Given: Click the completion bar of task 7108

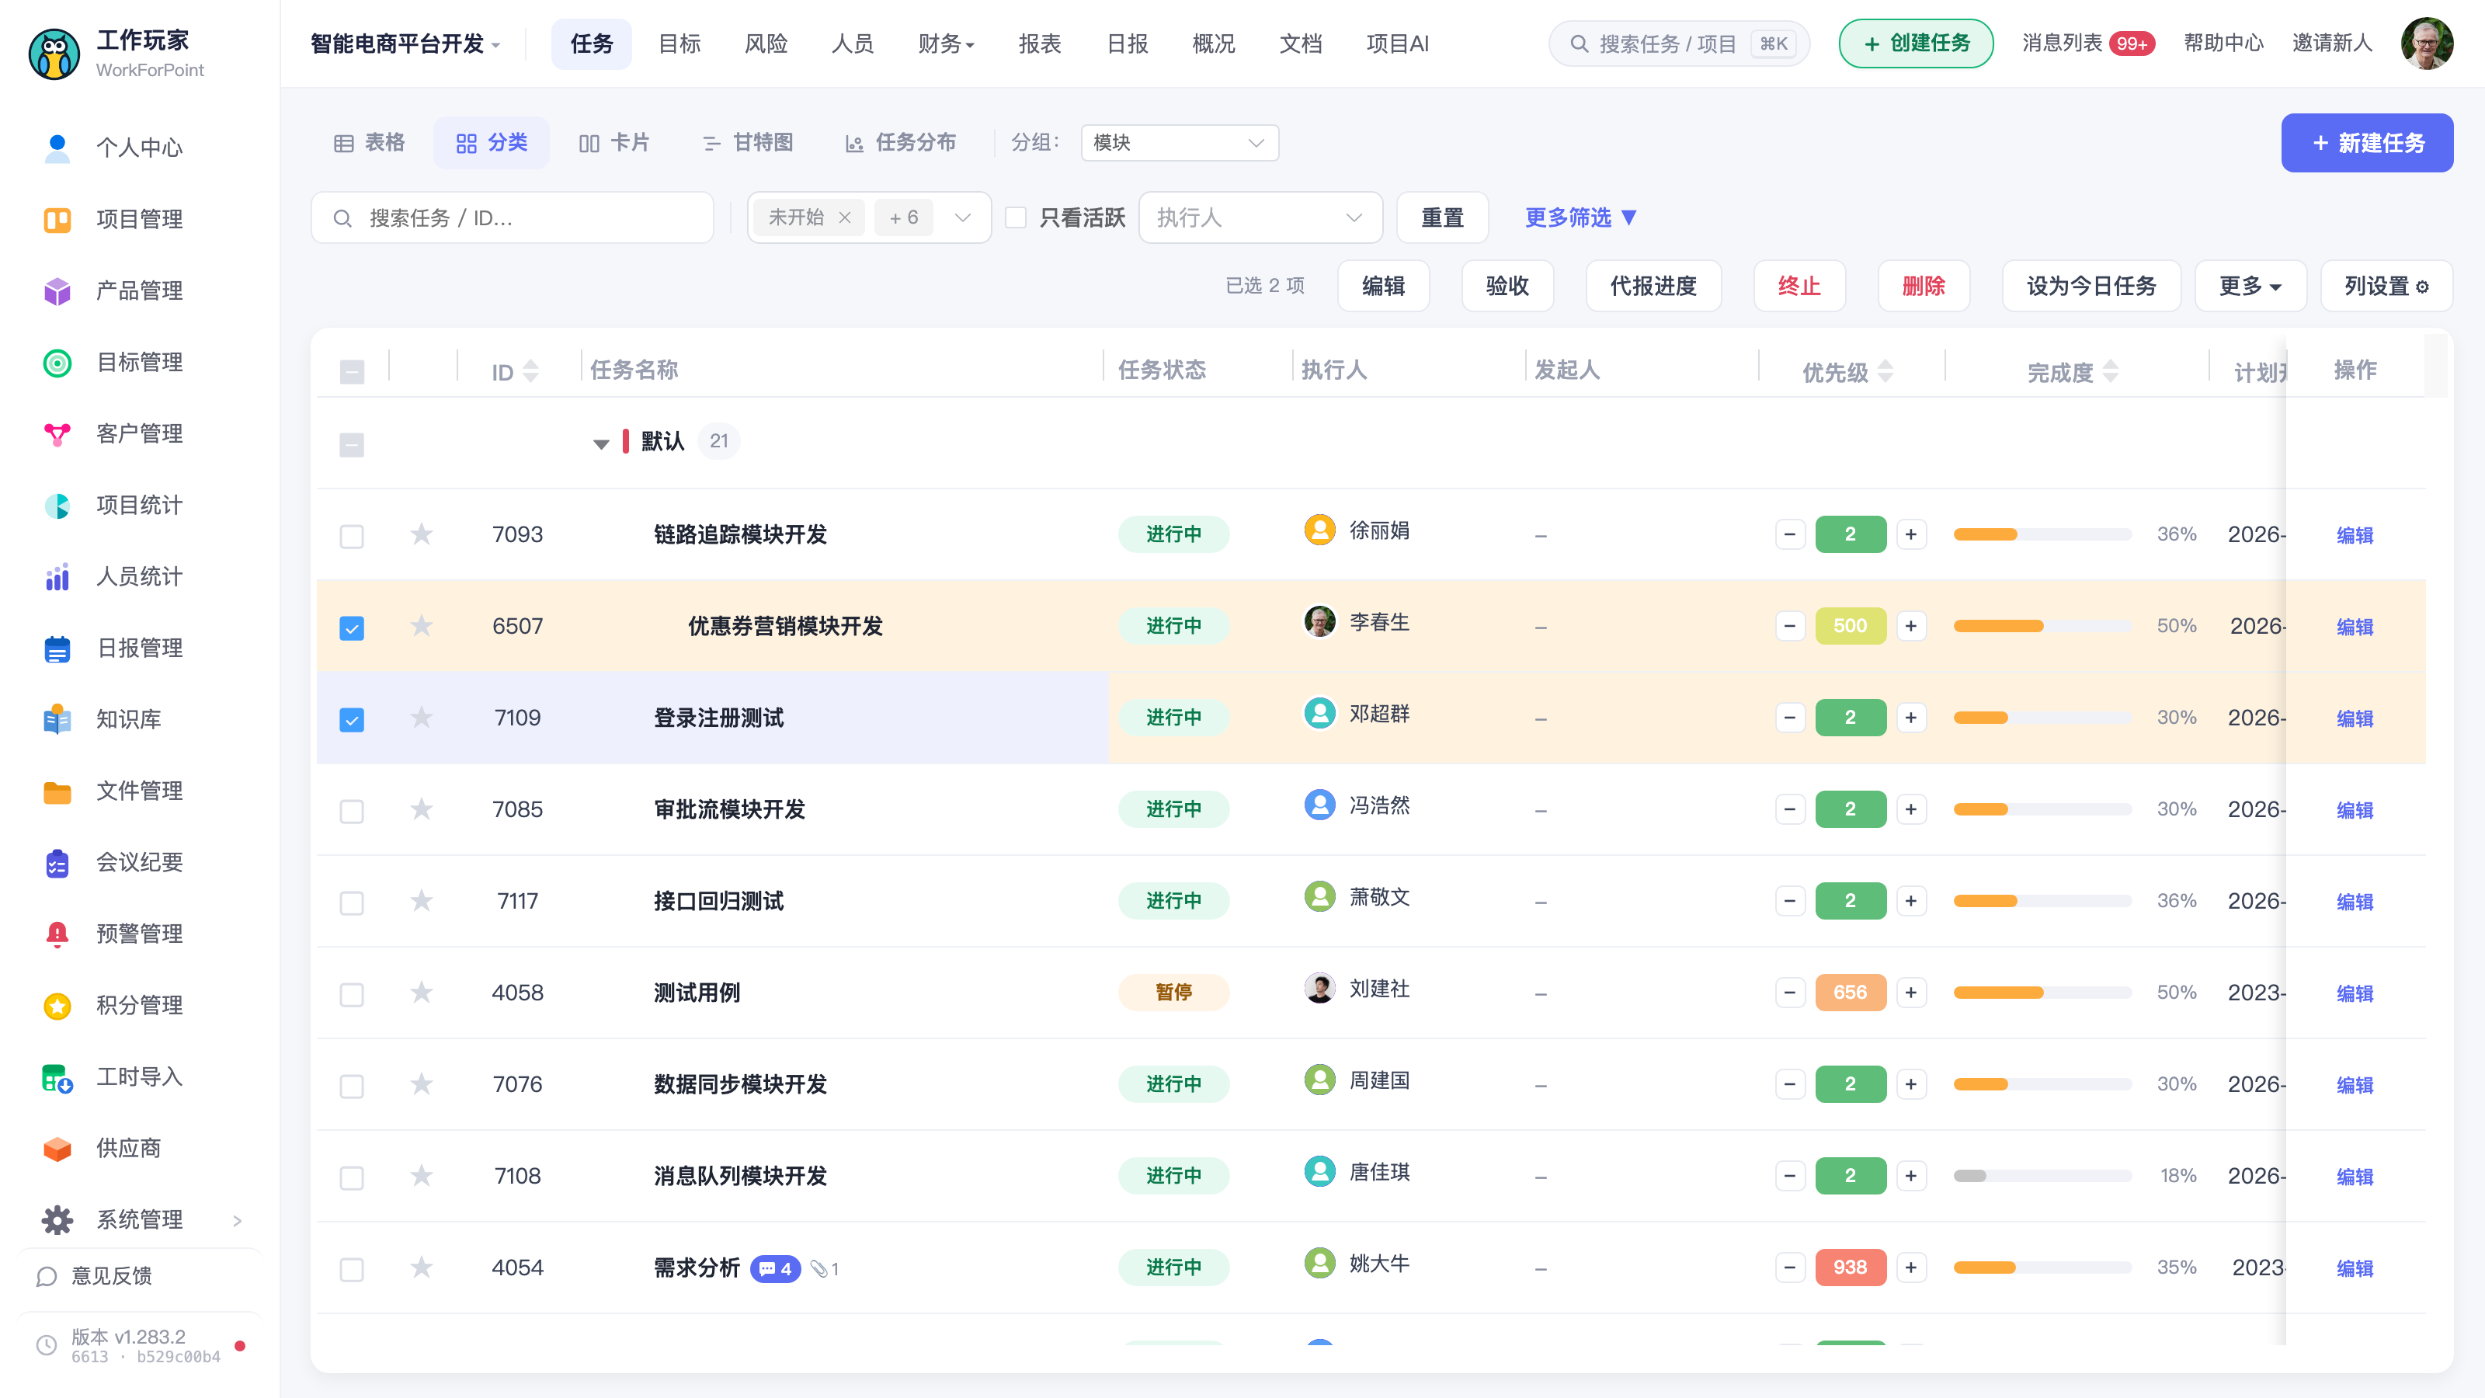Looking at the screenshot, I should coord(2042,1176).
